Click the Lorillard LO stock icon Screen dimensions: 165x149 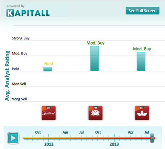(x=48, y=113)
